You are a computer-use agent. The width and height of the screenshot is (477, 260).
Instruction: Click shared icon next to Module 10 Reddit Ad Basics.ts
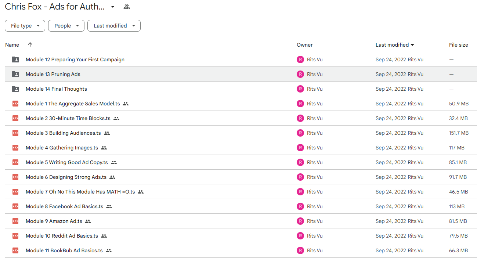104,236
